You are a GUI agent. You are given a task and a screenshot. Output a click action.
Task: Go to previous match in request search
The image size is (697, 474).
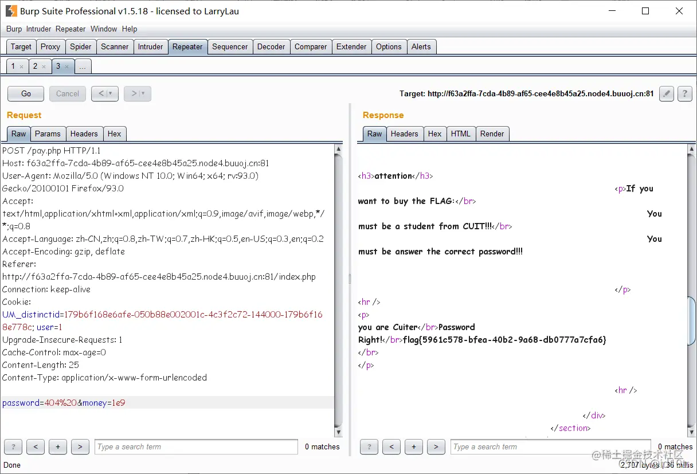point(36,446)
